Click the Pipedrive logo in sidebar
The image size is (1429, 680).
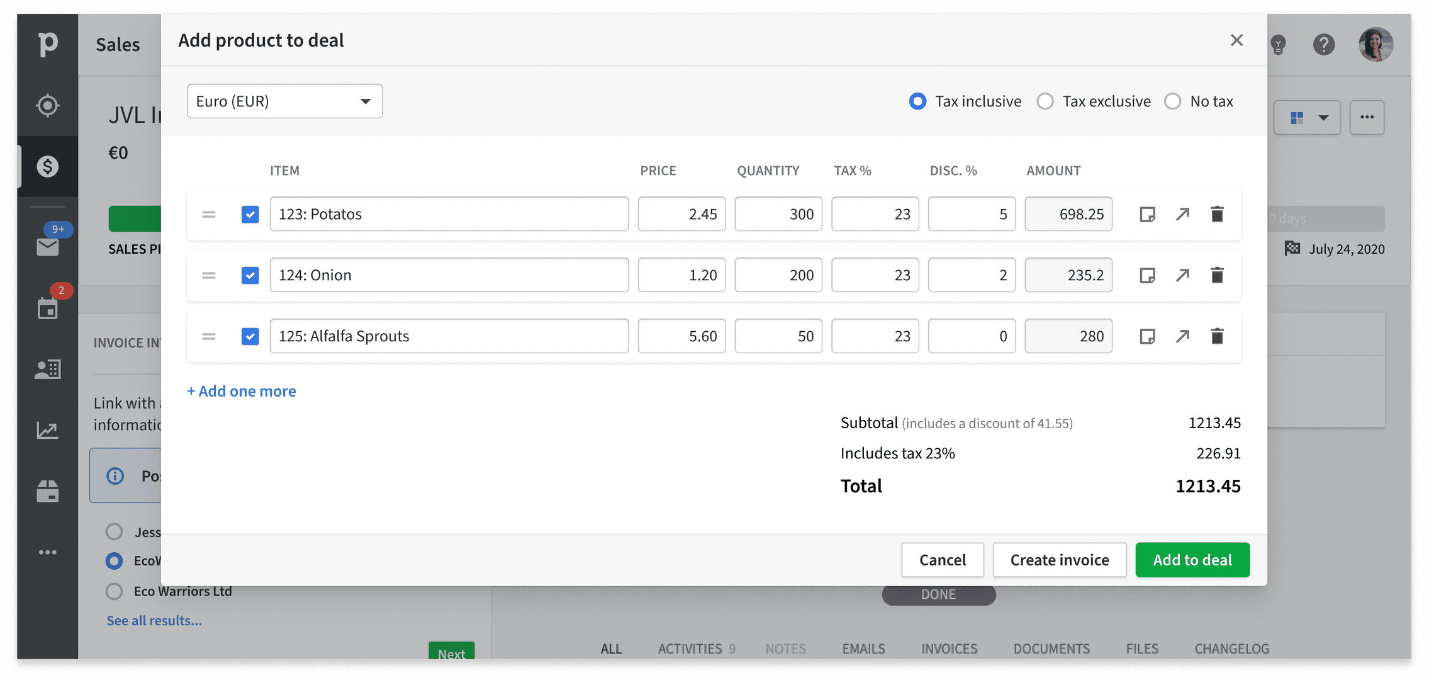tap(48, 44)
